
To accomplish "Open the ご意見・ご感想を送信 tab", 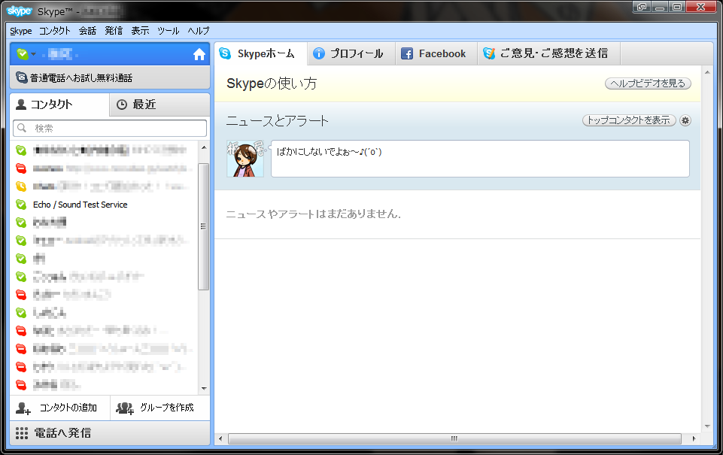I will [x=548, y=53].
